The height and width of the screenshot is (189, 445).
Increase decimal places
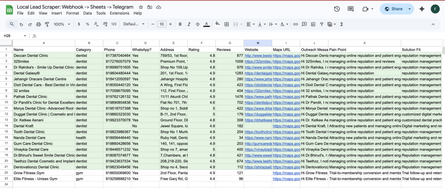pyautogui.click(x=105, y=24)
